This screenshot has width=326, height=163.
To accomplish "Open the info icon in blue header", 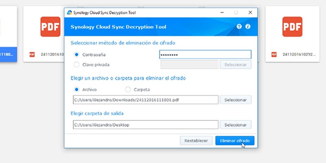I will pos(248,26).
